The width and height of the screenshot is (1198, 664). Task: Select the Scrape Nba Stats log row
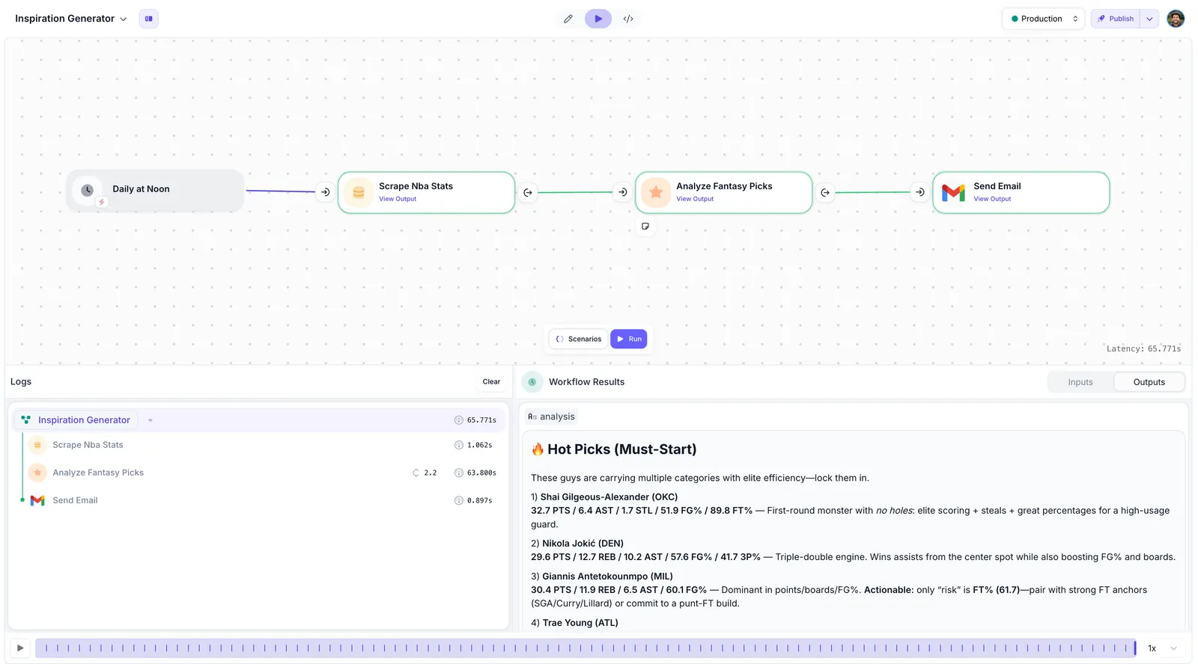[260, 445]
